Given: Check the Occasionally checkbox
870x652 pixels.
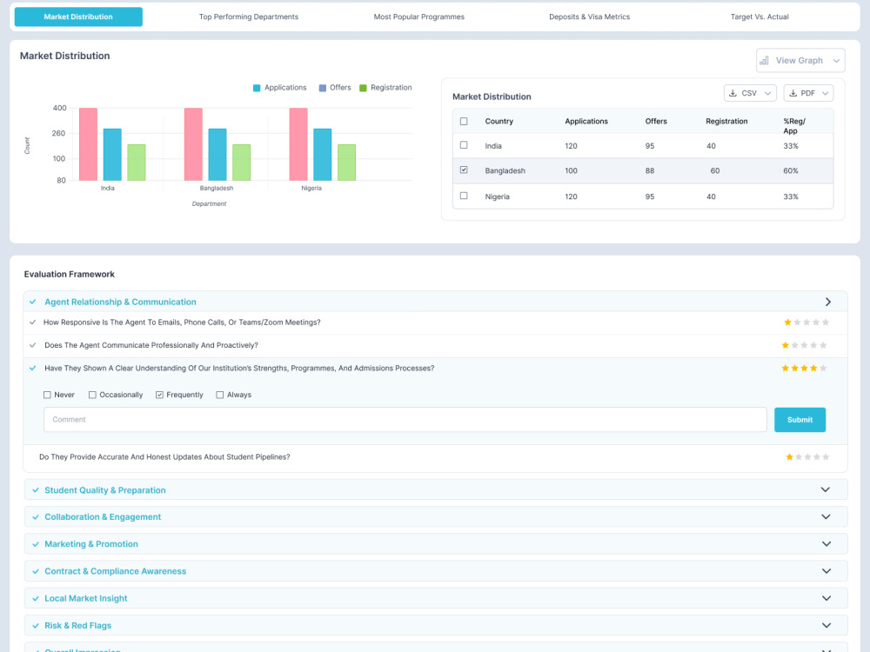Looking at the screenshot, I should click(93, 395).
